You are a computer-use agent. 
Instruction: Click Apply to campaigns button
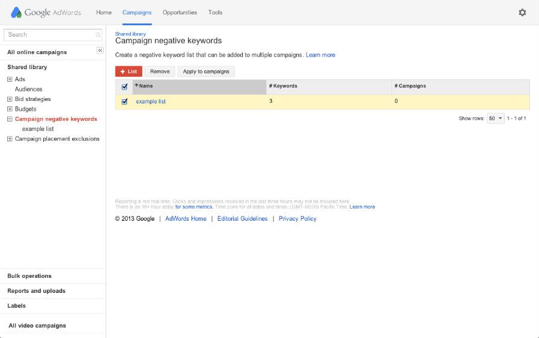pyautogui.click(x=206, y=72)
